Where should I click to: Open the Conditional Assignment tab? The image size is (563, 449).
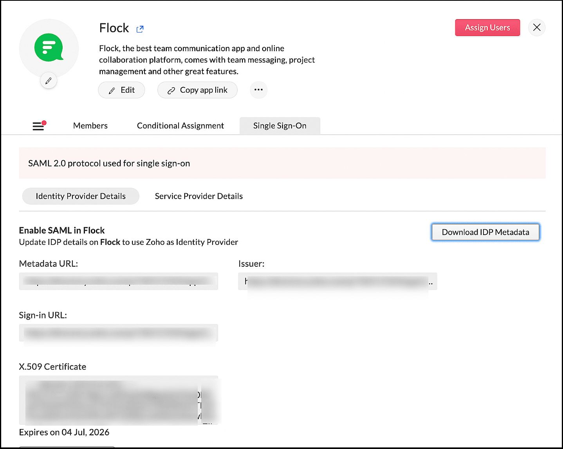click(180, 126)
